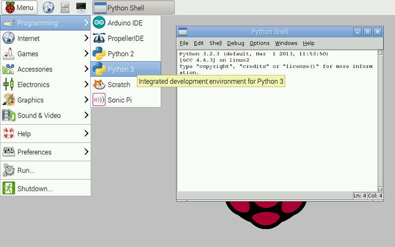
Task: Expand the Graphics submenu arrow
Action: [86, 100]
